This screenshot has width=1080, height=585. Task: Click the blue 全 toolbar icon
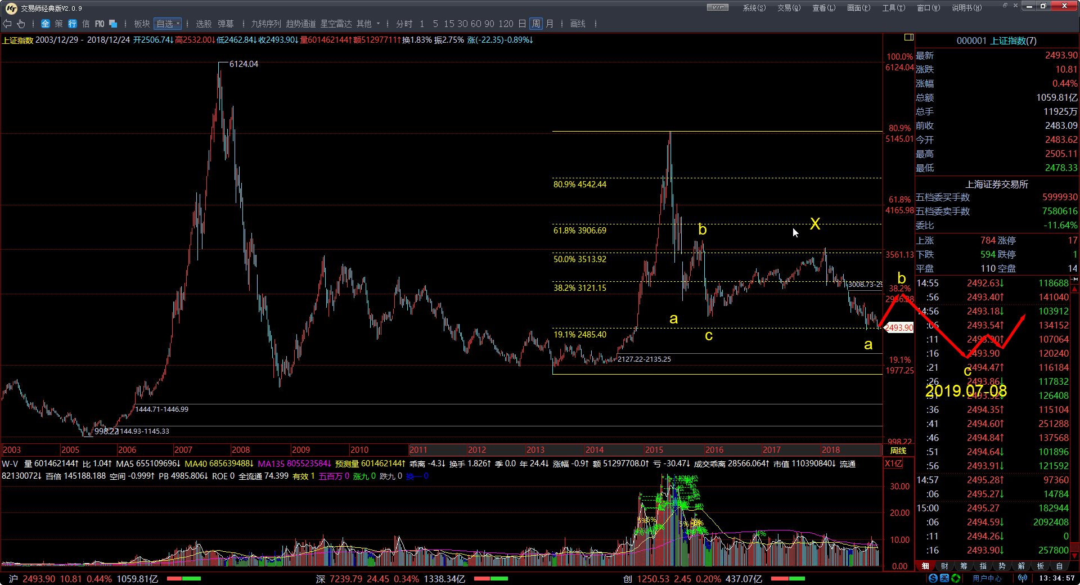(46, 24)
